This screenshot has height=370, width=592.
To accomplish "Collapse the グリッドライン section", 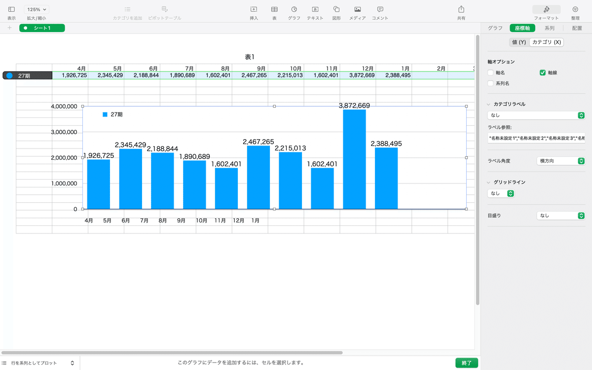I will pos(489,183).
